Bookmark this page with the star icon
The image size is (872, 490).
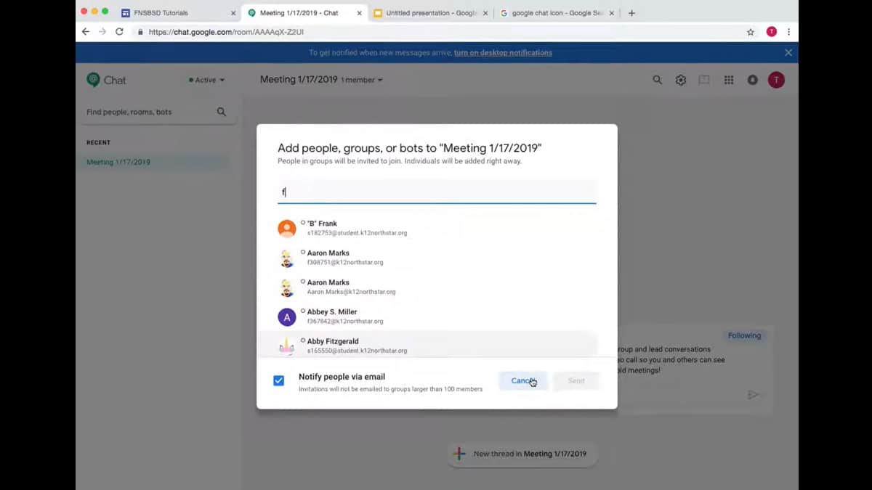750,32
